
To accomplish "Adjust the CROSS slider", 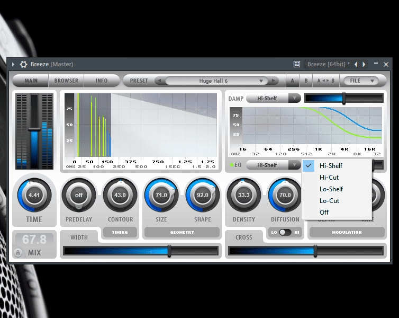I will (x=306, y=251).
